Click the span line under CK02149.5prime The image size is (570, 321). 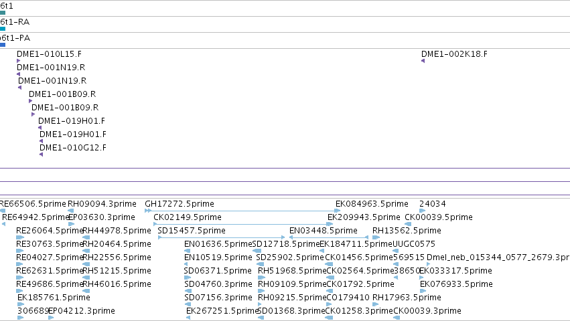[x=243, y=224]
